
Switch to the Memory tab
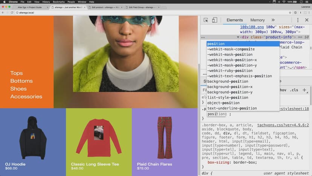coord(257,20)
